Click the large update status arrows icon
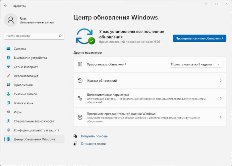This screenshot has height=166, width=232. (86, 37)
